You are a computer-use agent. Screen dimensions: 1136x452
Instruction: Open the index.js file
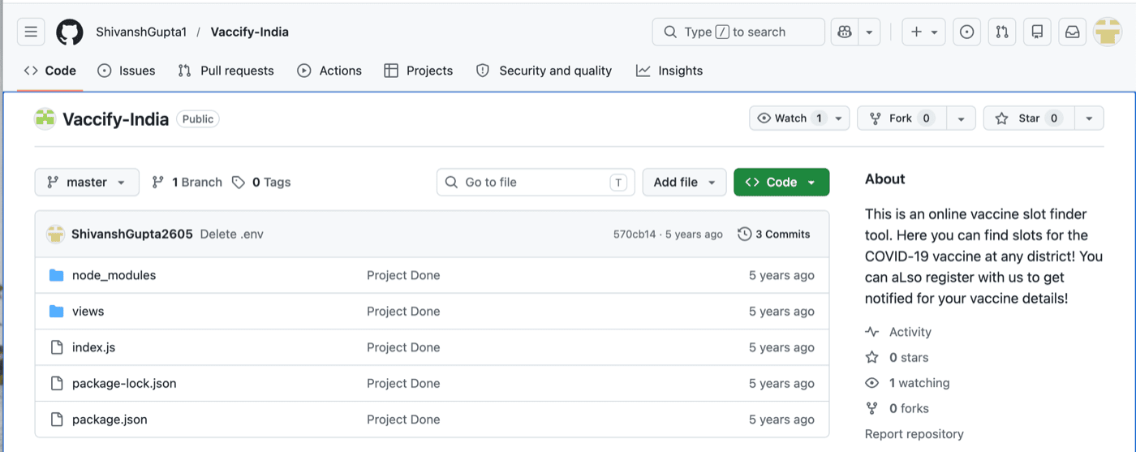pos(93,347)
